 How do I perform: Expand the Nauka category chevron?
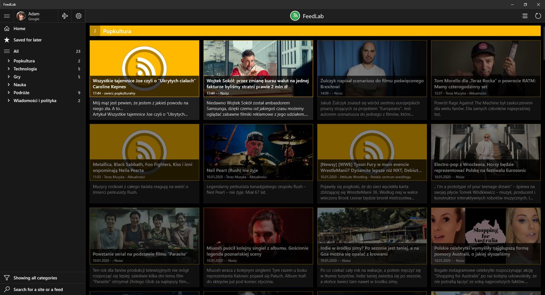[x=9, y=85]
